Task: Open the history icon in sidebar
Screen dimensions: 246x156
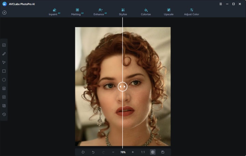Action: click(4, 114)
